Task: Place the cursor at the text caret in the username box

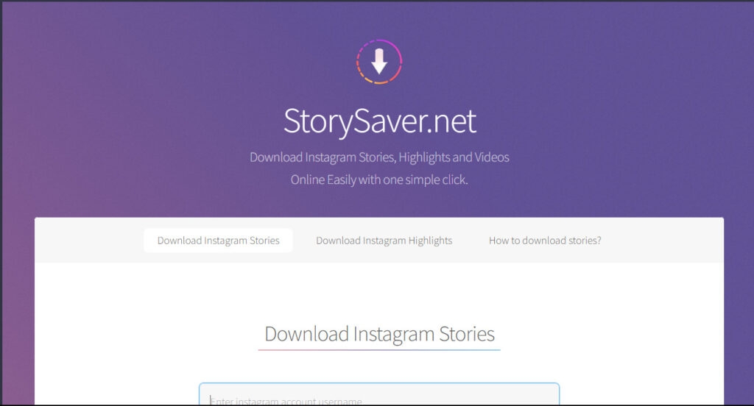Action: pyautogui.click(x=210, y=400)
